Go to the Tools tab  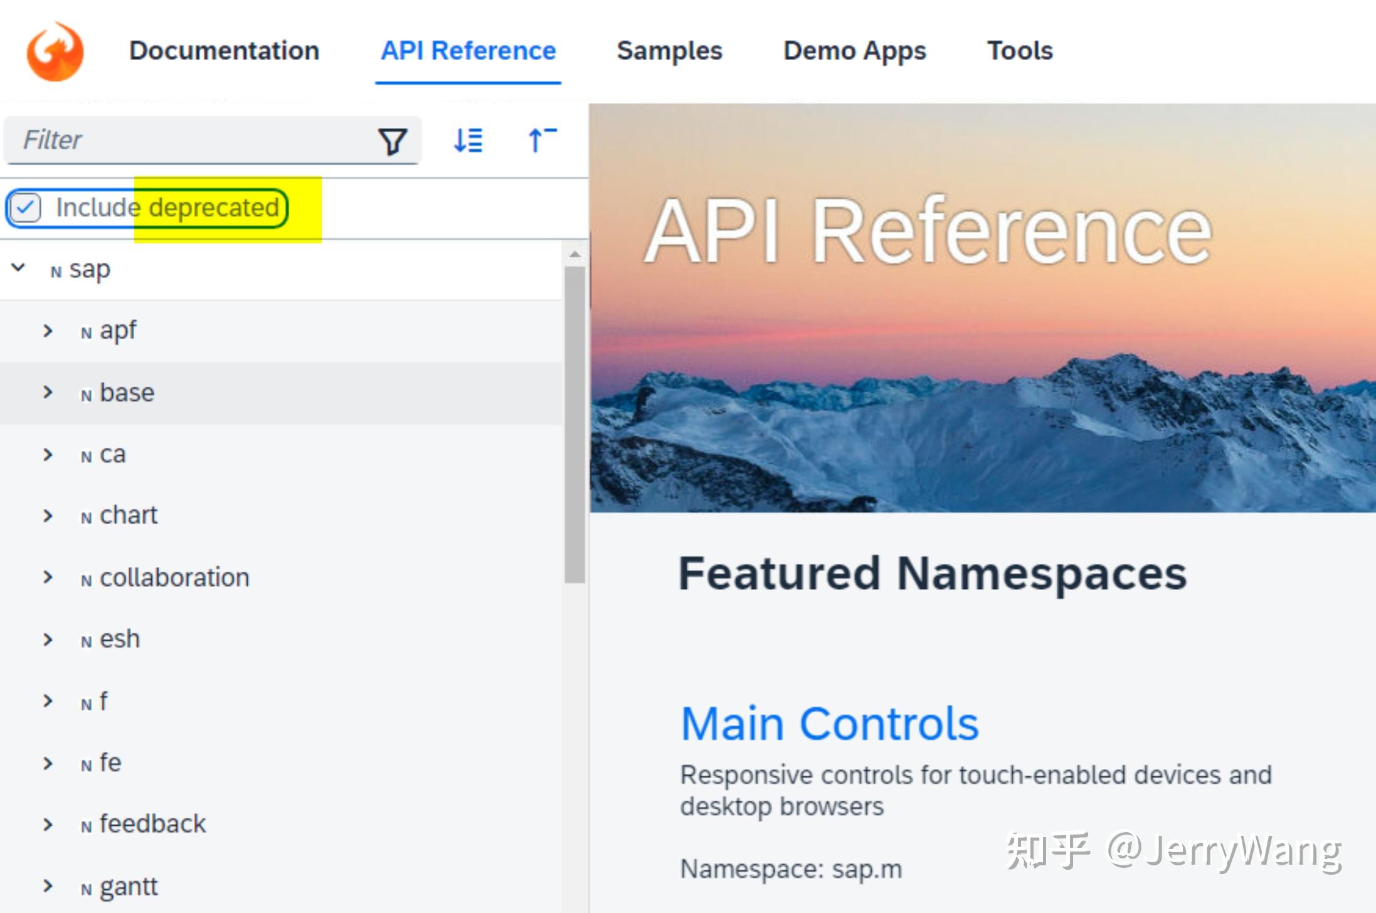click(x=1020, y=51)
